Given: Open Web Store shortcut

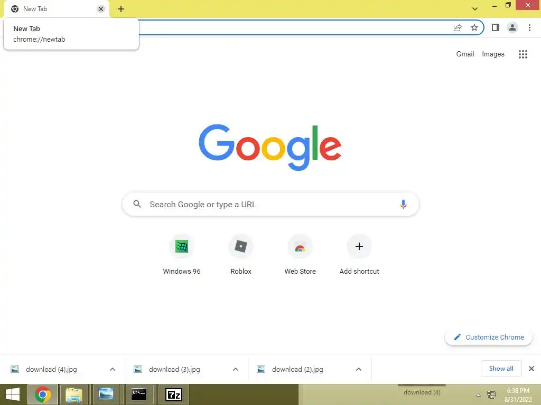Looking at the screenshot, I should point(300,255).
